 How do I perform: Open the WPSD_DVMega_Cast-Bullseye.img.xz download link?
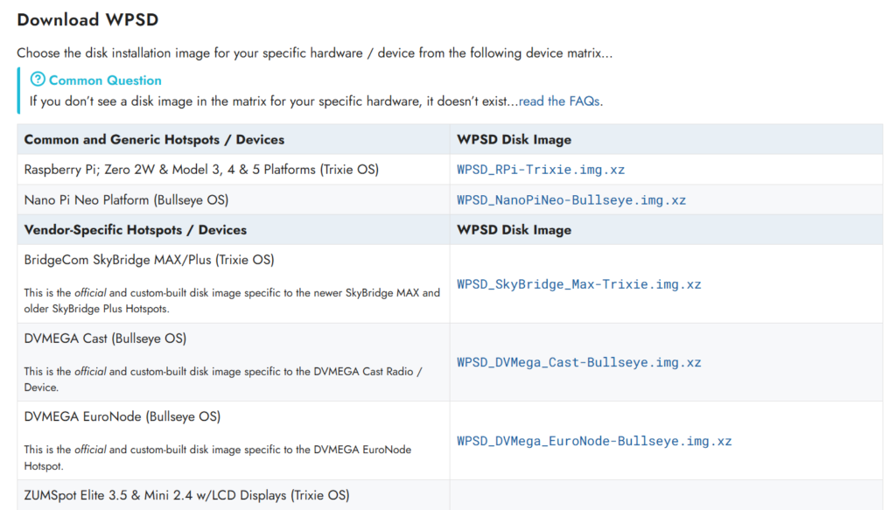click(x=578, y=362)
